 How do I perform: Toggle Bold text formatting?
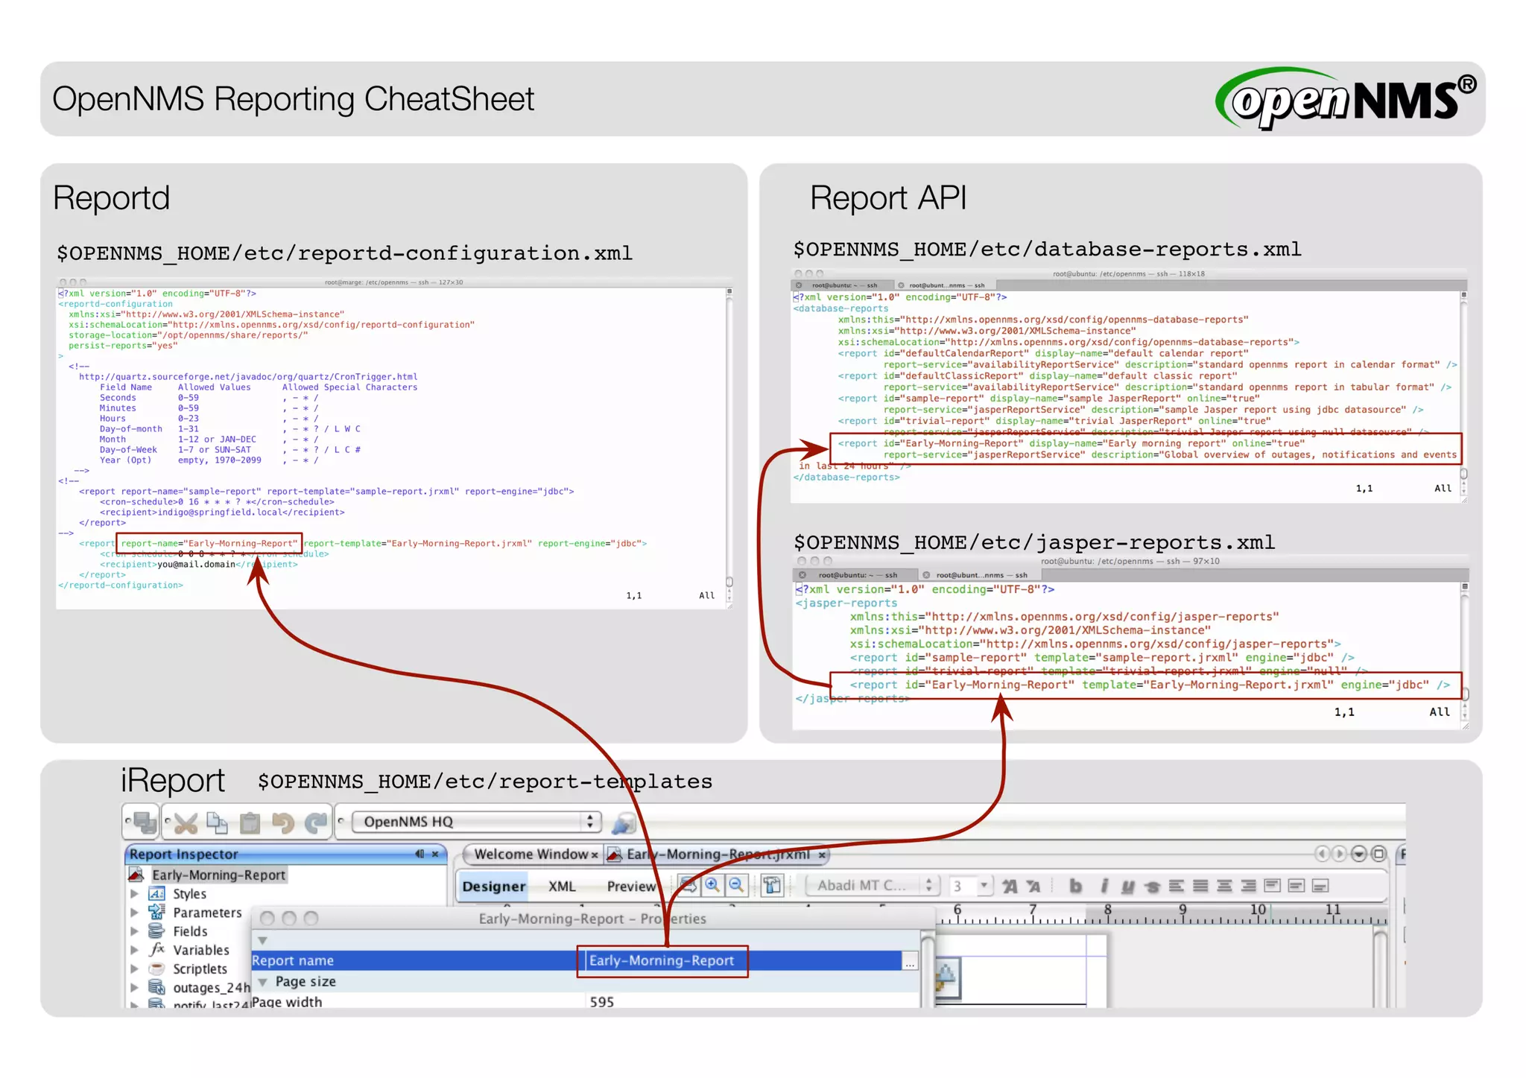1075,886
